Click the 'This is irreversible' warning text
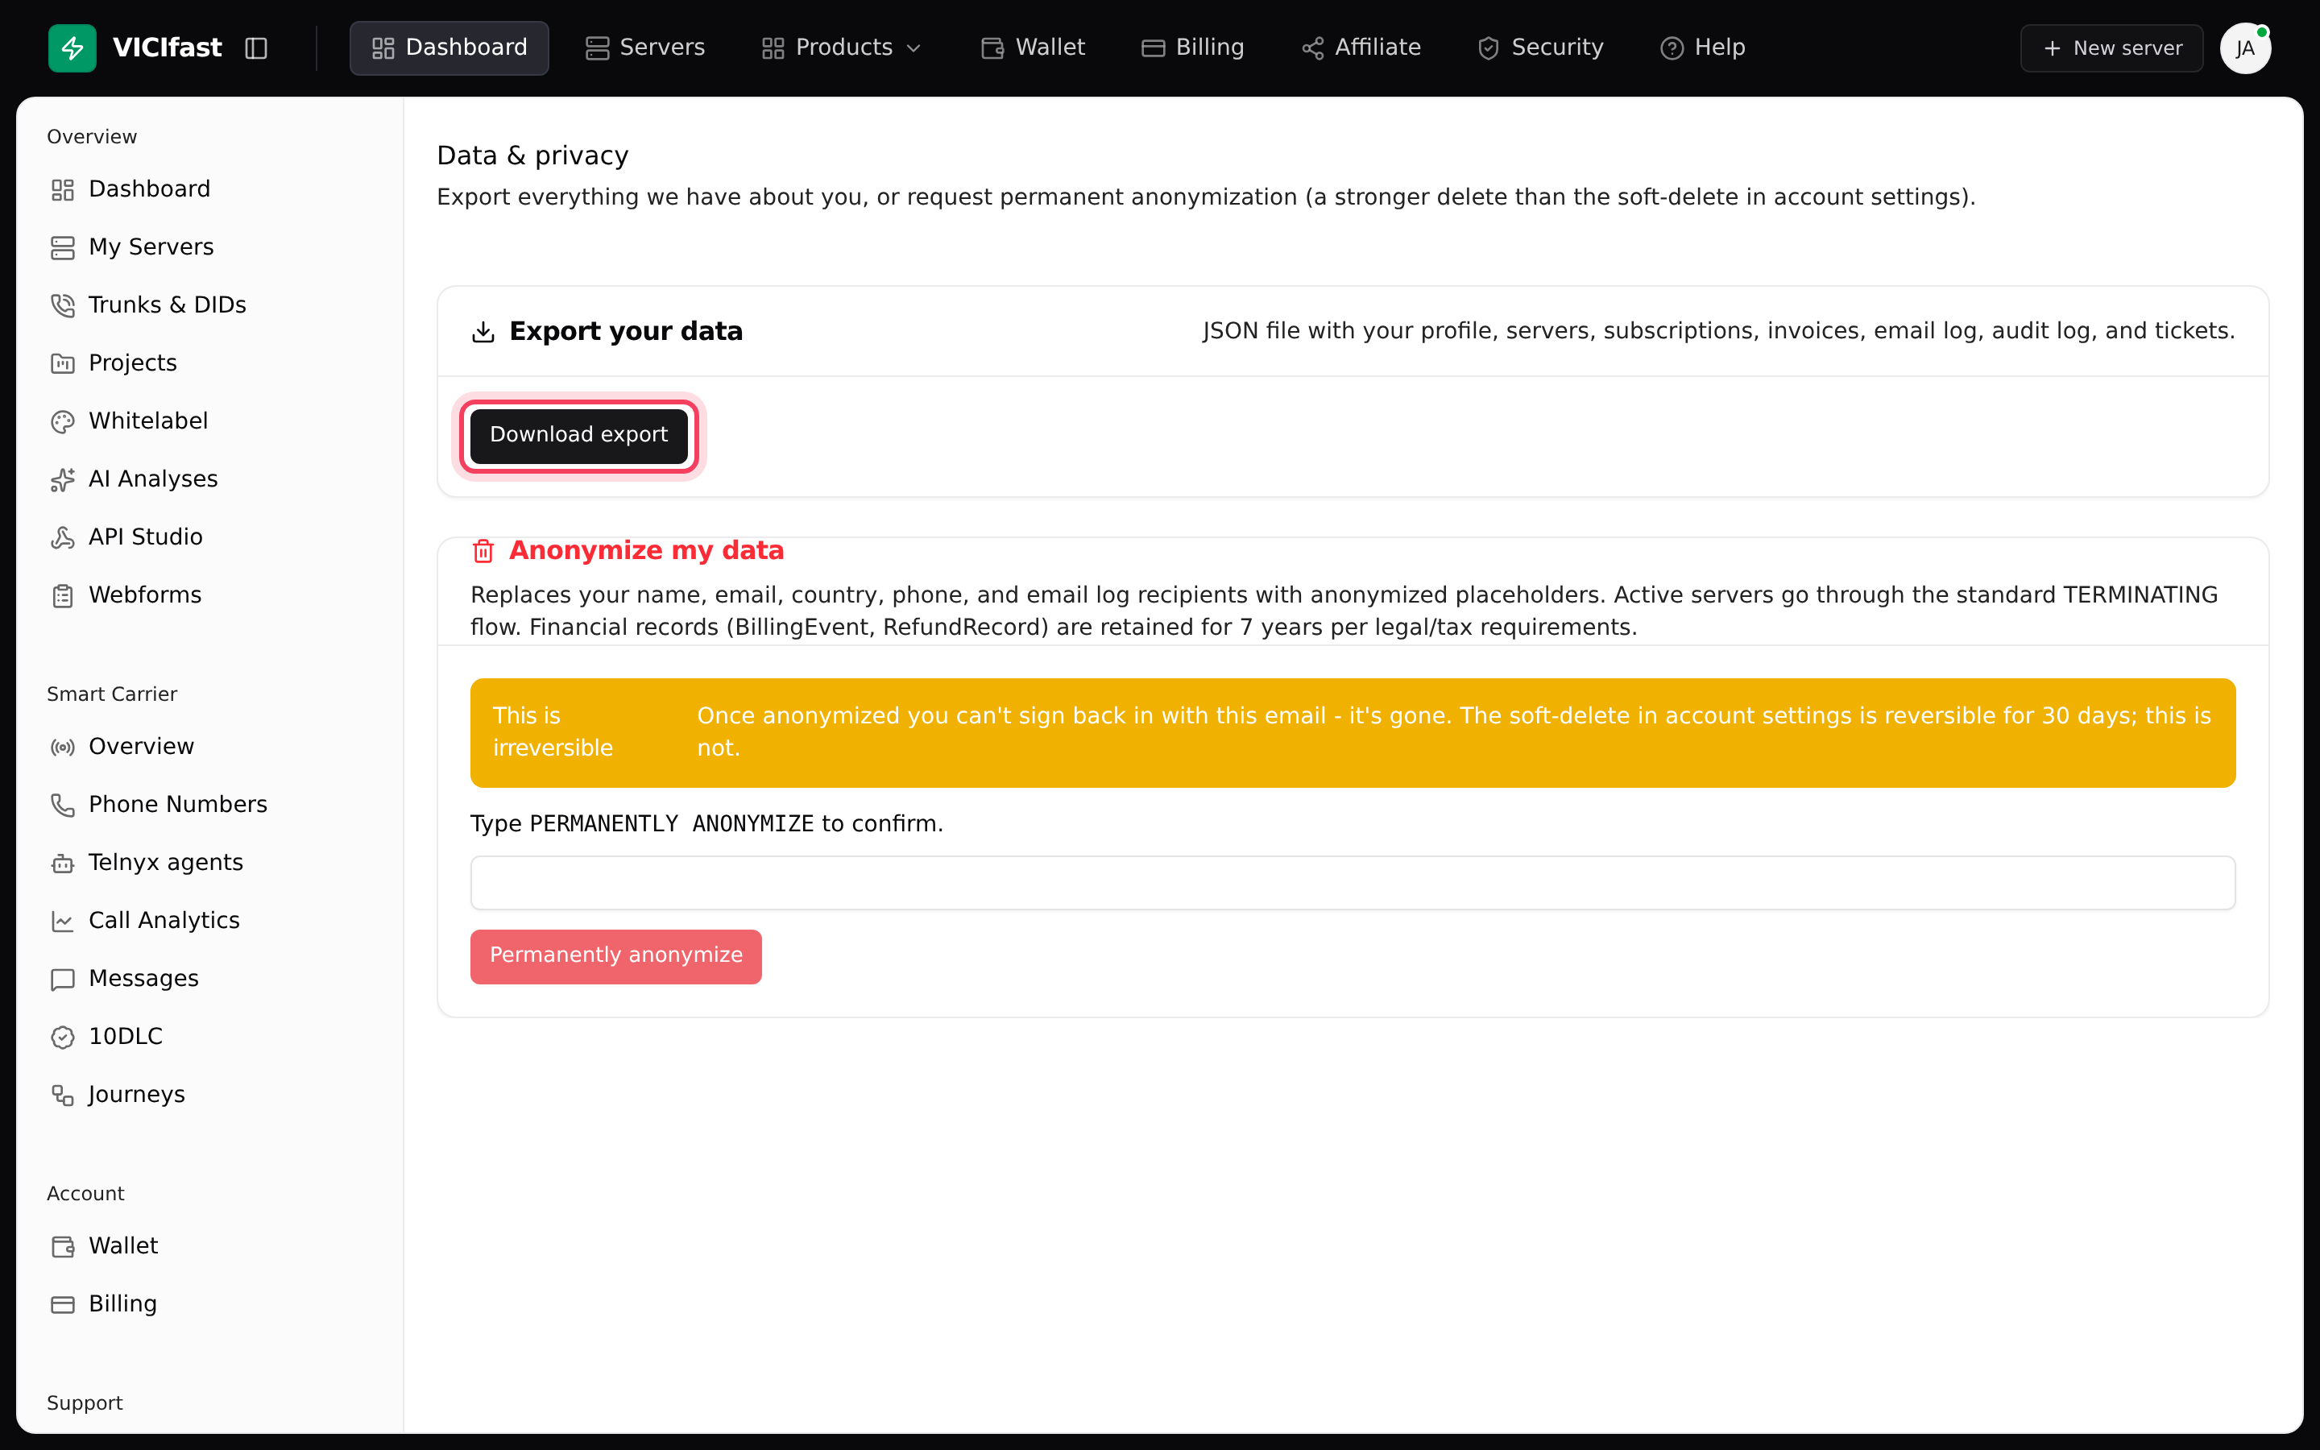The height and width of the screenshot is (1450, 2320). 552,731
